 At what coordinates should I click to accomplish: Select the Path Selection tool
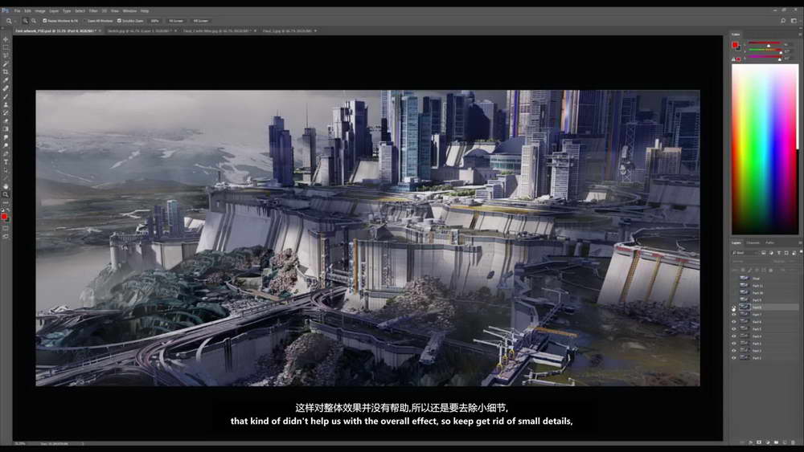coord(6,169)
